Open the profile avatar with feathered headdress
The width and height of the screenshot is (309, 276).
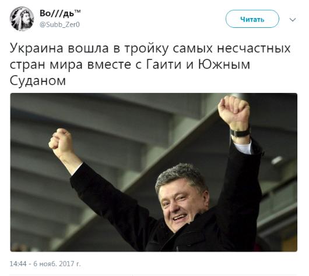(22, 19)
